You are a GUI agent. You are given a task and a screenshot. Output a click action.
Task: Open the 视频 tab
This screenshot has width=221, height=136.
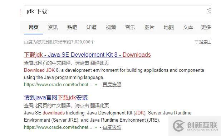click(x=111, y=27)
